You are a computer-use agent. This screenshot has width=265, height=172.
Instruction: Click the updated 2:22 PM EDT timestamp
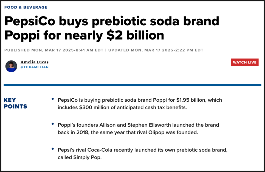(156, 50)
